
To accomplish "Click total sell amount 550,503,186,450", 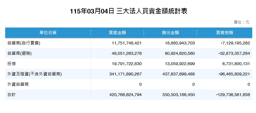I will click(x=179, y=95).
